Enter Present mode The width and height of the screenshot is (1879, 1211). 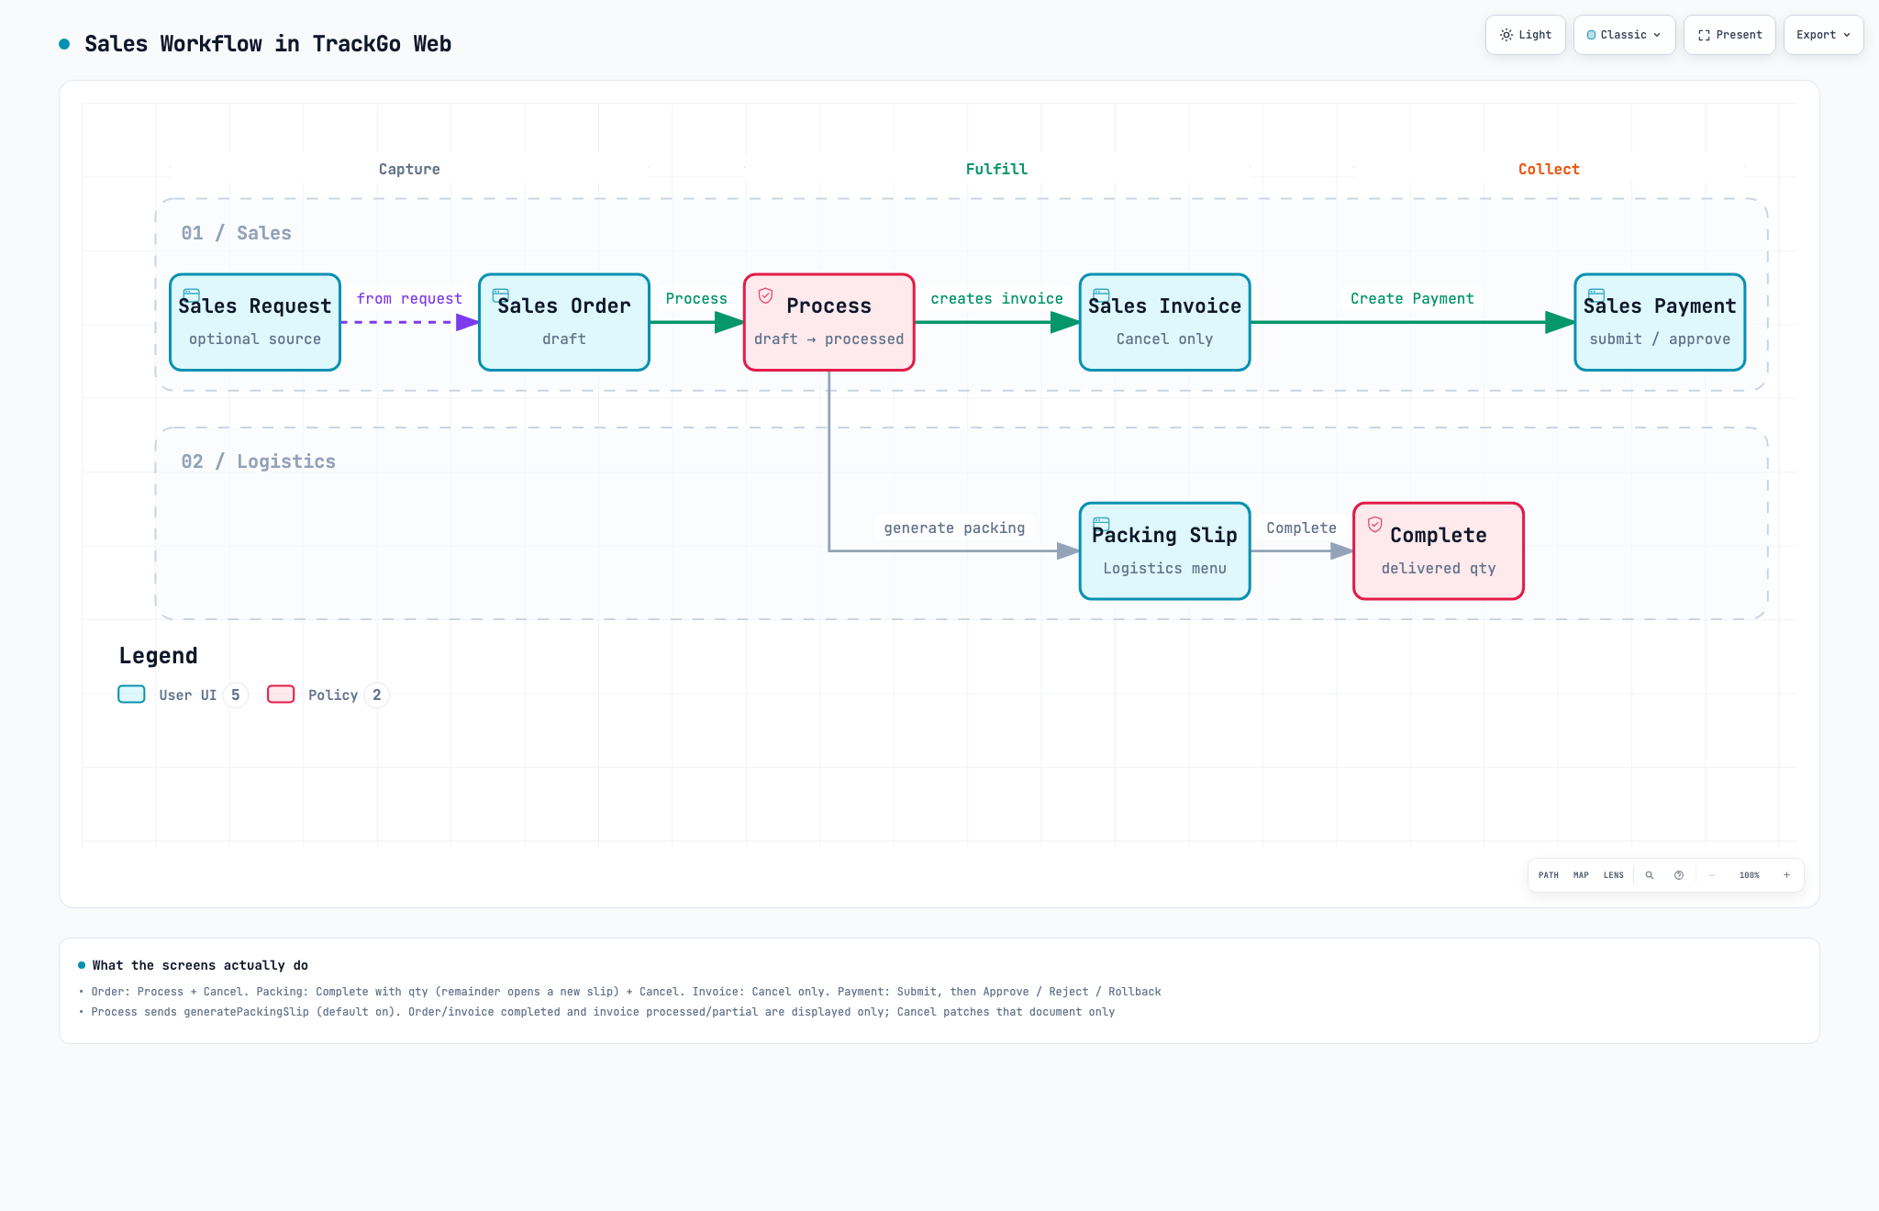point(1729,35)
